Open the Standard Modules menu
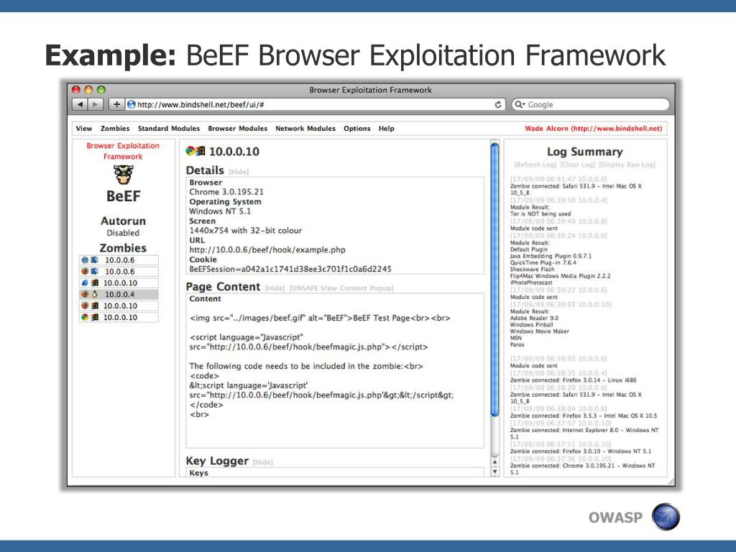 pos(168,128)
